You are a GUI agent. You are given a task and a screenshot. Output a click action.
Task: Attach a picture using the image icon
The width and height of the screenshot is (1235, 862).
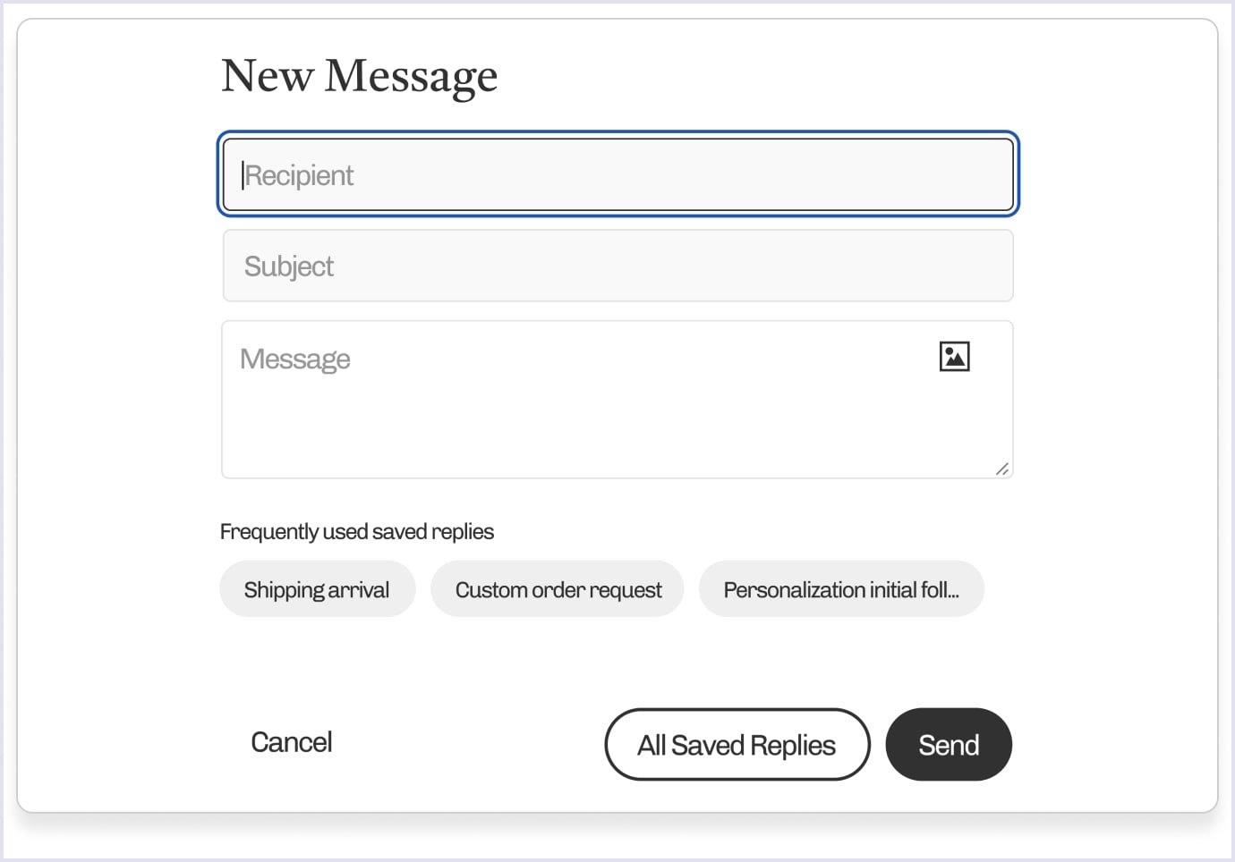click(x=955, y=356)
